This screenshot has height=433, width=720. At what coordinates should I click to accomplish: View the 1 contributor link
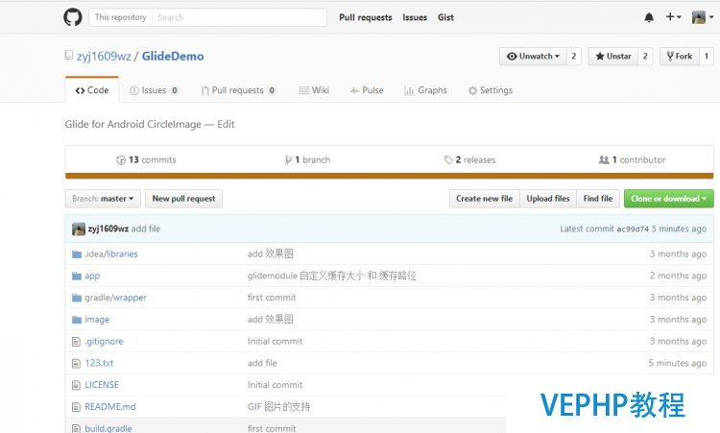click(633, 159)
